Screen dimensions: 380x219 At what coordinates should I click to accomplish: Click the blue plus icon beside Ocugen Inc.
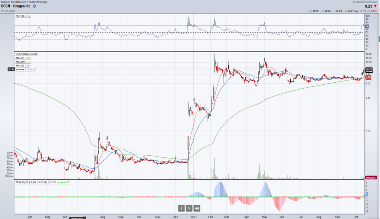(35, 6)
